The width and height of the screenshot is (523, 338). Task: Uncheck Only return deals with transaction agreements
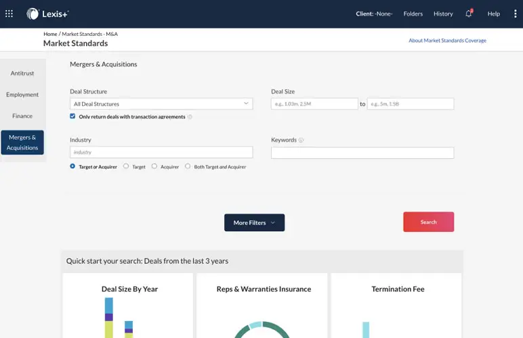click(x=73, y=116)
